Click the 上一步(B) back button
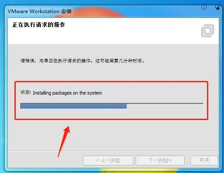 tap(108, 160)
